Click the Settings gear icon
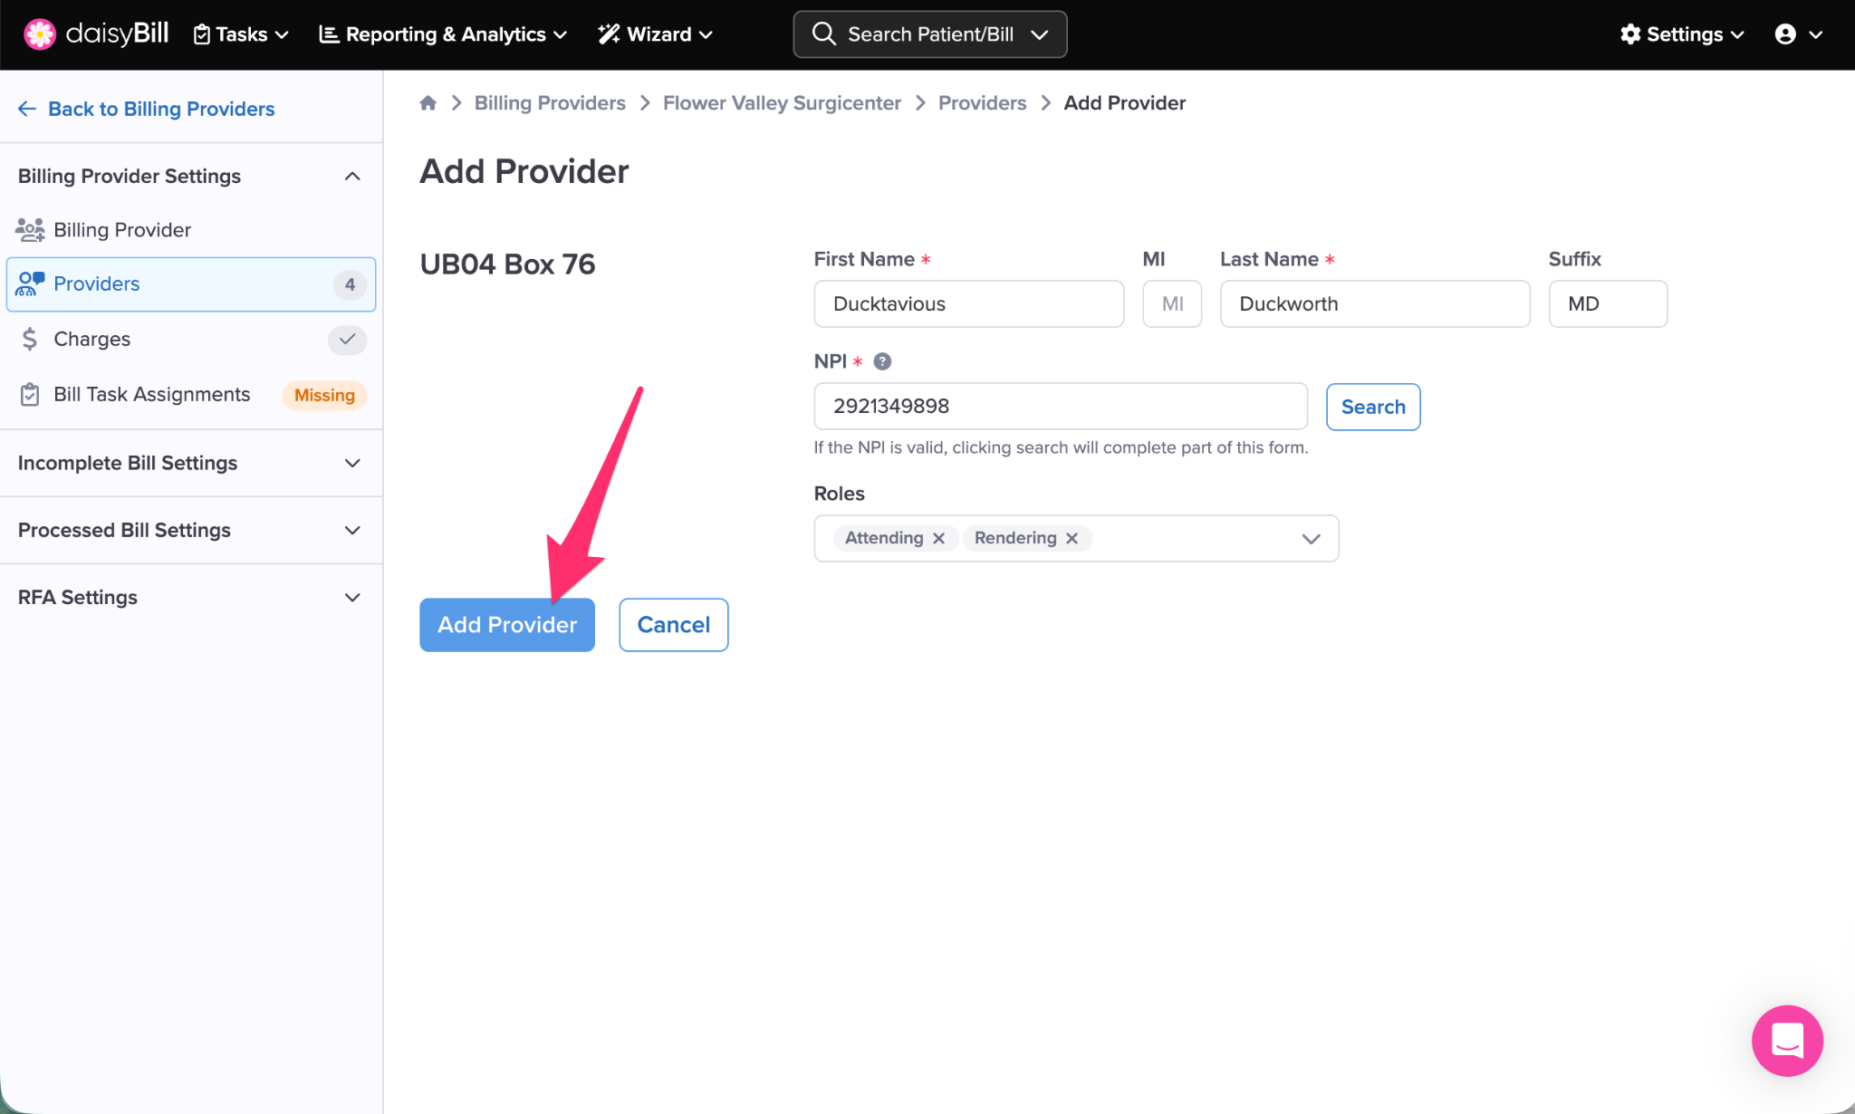This screenshot has height=1114, width=1855. (x=1630, y=34)
